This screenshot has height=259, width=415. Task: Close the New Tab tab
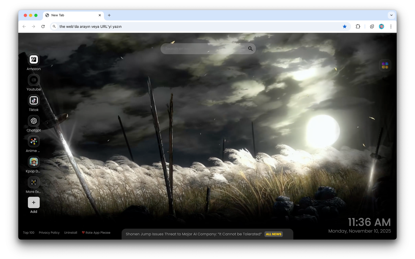(x=100, y=15)
